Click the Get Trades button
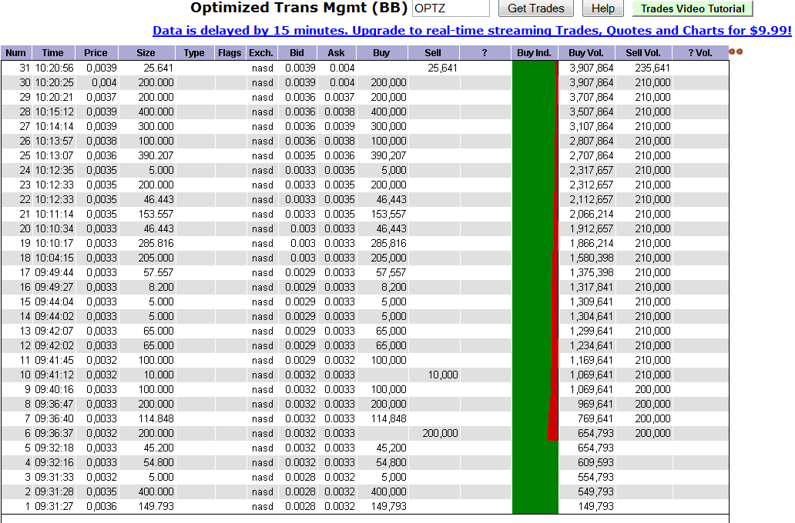 point(536,8)
